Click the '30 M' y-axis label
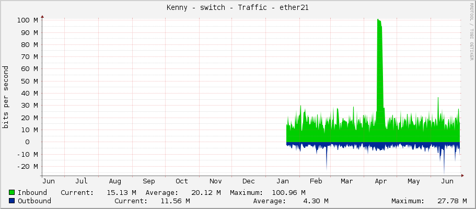Viewport: 476px width, 209px height. tap(29, 106)
